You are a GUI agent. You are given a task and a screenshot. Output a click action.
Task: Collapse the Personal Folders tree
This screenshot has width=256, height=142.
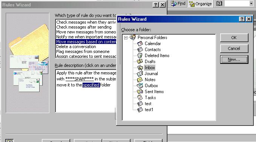(126, 38)
